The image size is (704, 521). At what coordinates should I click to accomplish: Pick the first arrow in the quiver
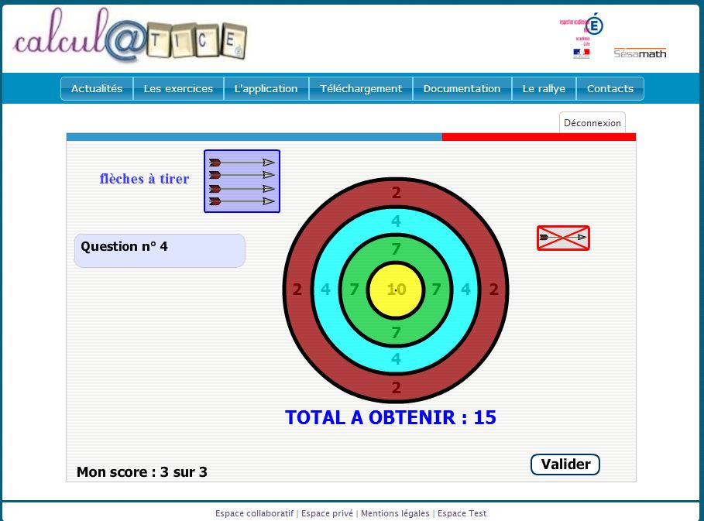tap(242, 163)
